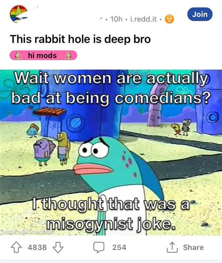This screenshot has width=222, height=263.
Task: Click the 4838 vote score
Action: tap(37, 247)
